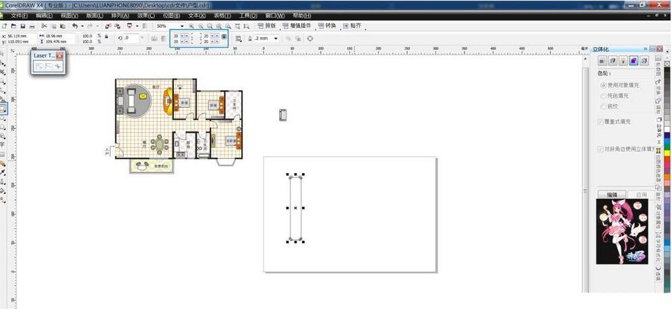Screen dimensions: 672x309
Task: Toggle the 对斜角边使用立体填充 checkbox
Action: tap(601, 149)
